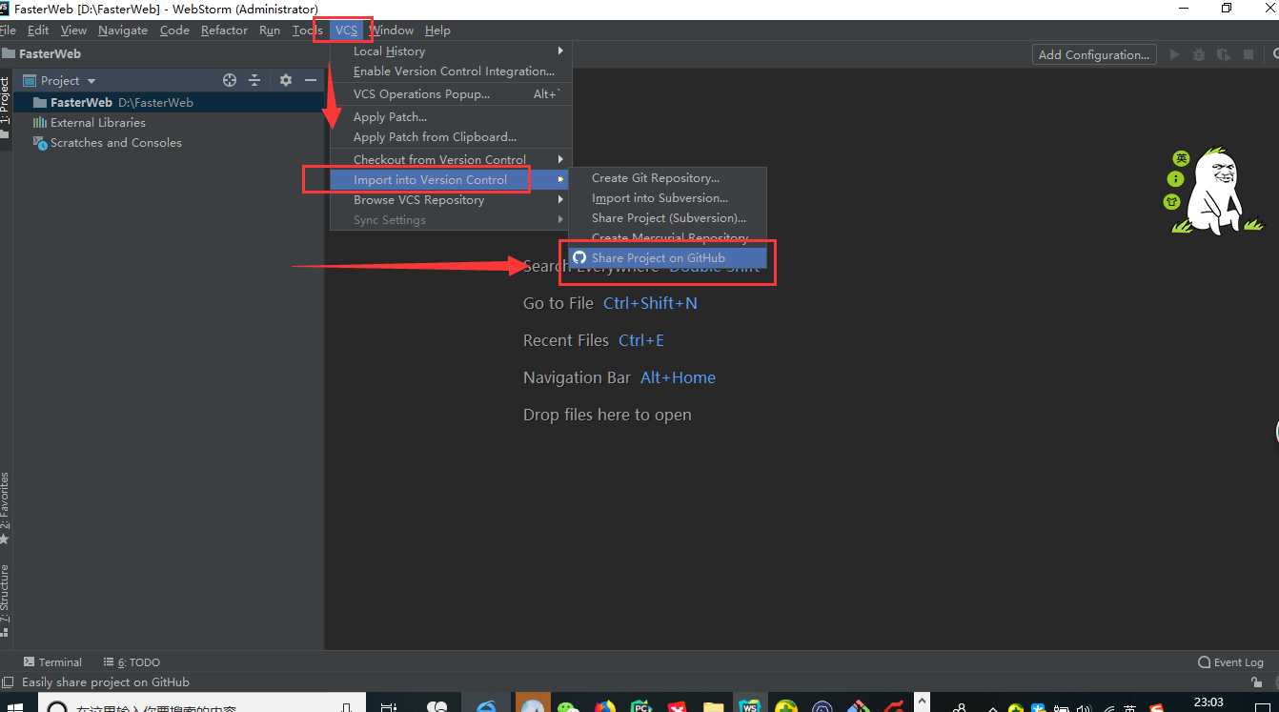Screen dimensions: 1279x712
Task: Open the Code menu
Action: coord(174,31)
